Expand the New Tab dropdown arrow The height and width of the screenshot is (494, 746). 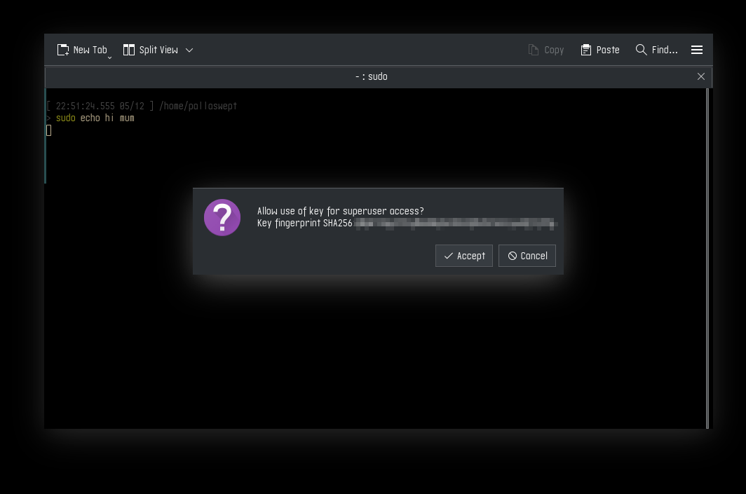tap(110, 56)
